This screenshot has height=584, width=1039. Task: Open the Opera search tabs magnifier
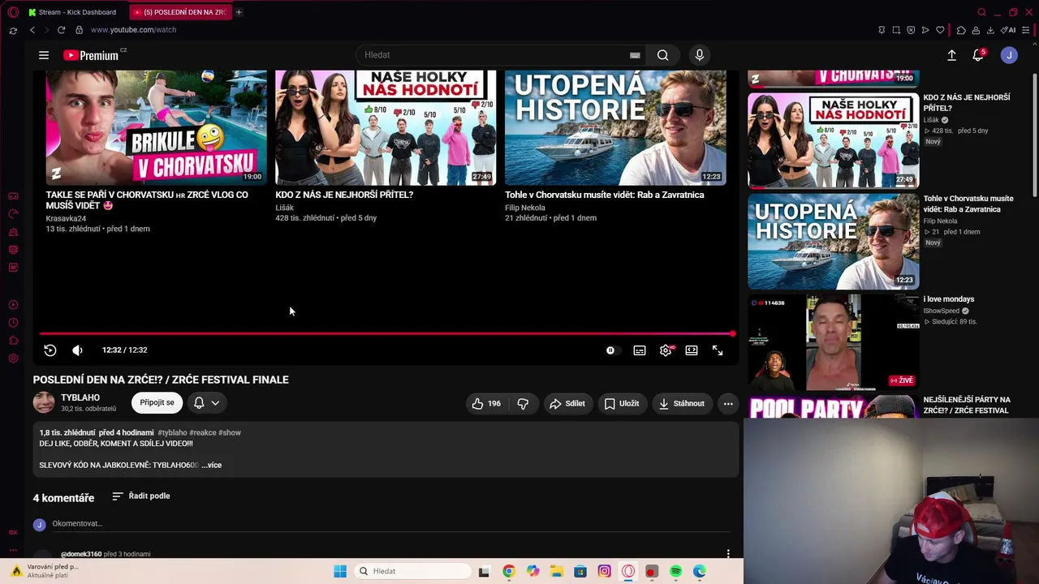(x=981, y=12)
